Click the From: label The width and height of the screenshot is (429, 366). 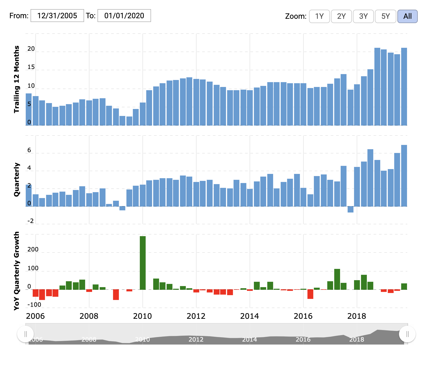click(x=19, y=16)
